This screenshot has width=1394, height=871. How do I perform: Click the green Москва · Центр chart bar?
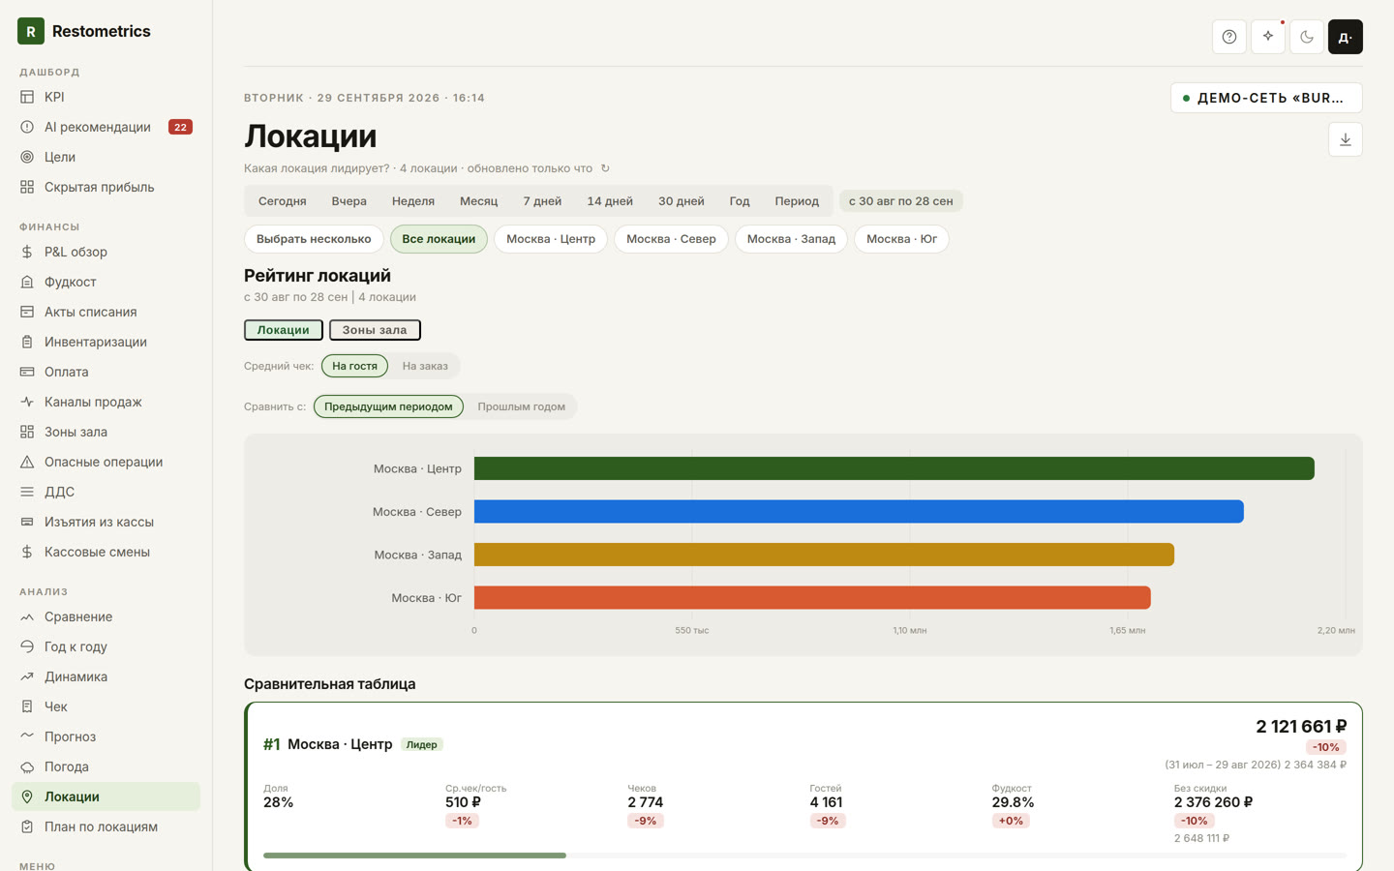pos(894,468)
